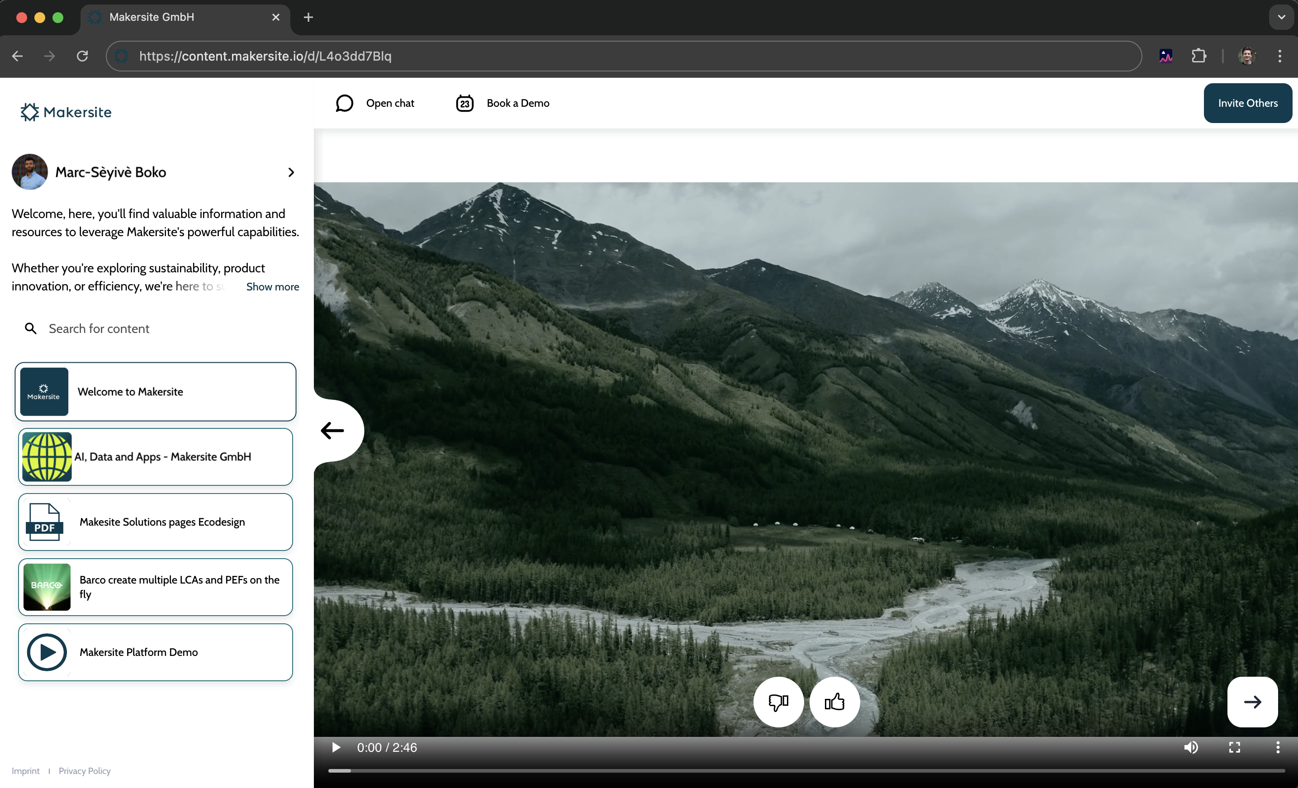The width and height of the screenshot is (1298, 788).
Task: Collapse sidebar with the left arrow button
Action: (333, 430)
